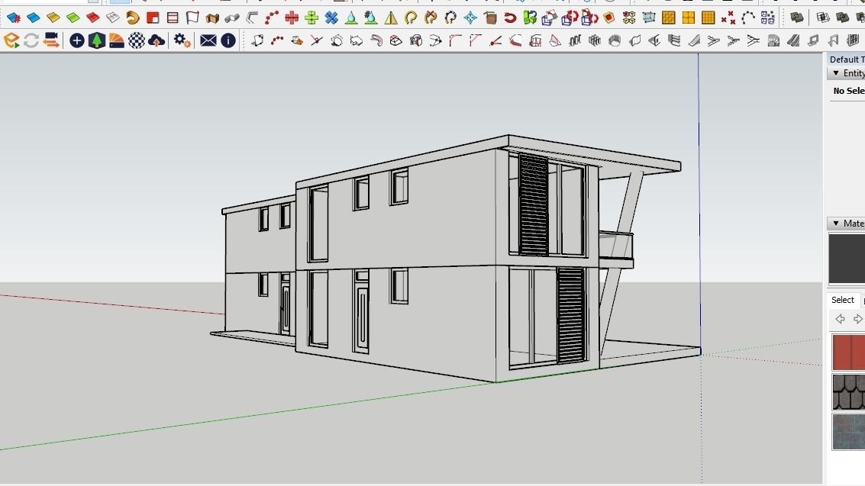Click the yellow cone triangle icon
The width and height of the screenshot is (865, 486).
(391, 18)
